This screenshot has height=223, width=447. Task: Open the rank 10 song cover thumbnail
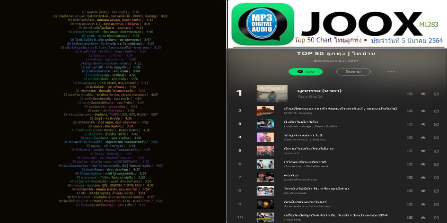point(265,217)
